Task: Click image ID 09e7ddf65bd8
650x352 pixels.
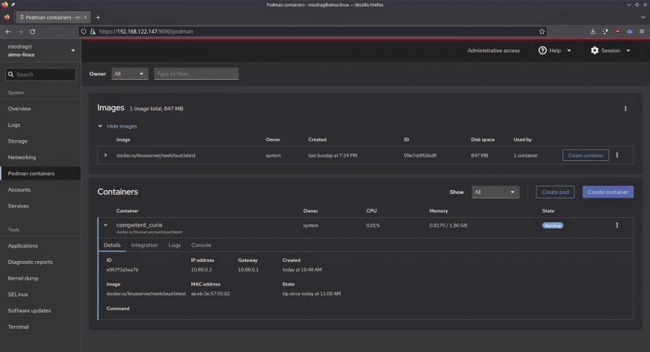Action: pyautogui.click(x=420, y=156)
